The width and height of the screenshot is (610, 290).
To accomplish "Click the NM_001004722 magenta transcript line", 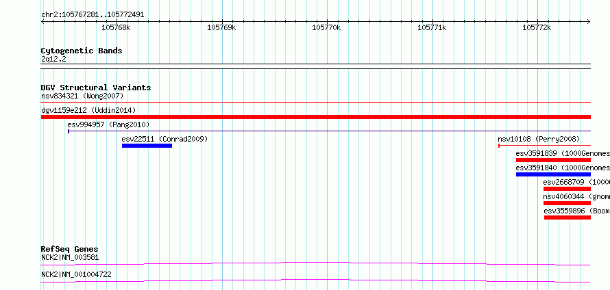I will [x=316, y=280].
